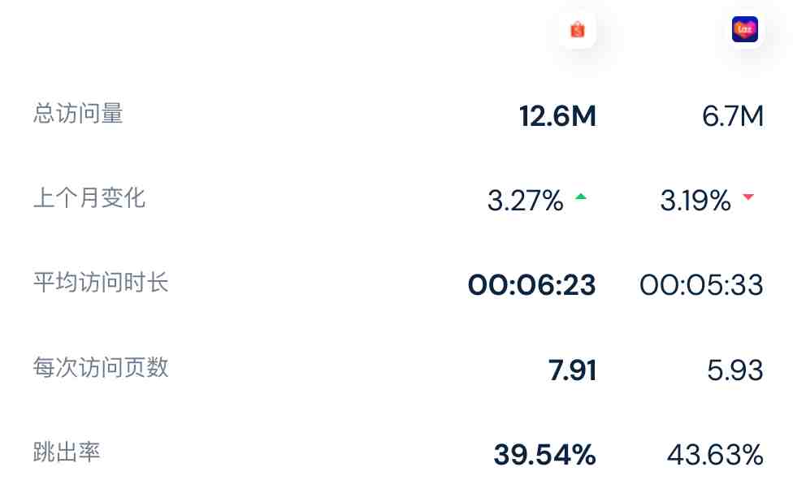Click the 6.7M total visits value

coord(733,116)
